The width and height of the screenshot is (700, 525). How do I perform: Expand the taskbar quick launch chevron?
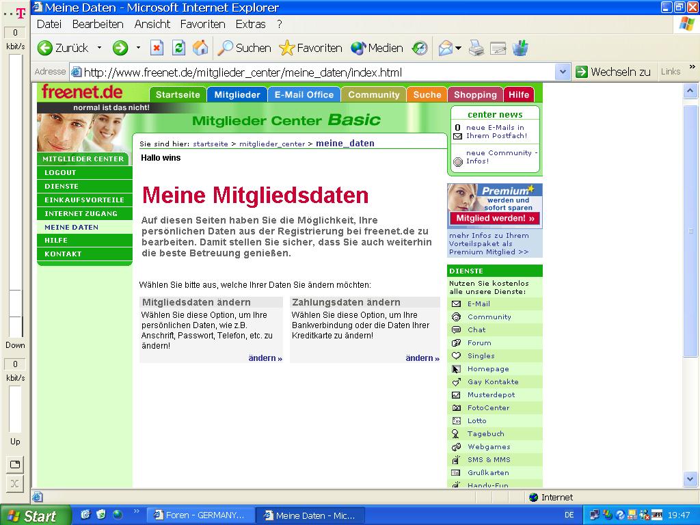tap(137, 511)
